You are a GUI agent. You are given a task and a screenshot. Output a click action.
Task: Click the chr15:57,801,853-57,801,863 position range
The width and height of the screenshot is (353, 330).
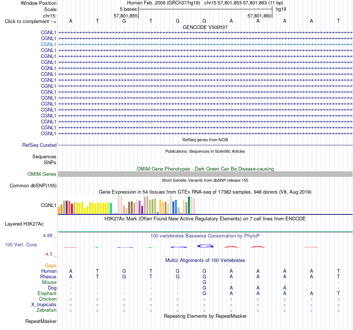[236, 3]
